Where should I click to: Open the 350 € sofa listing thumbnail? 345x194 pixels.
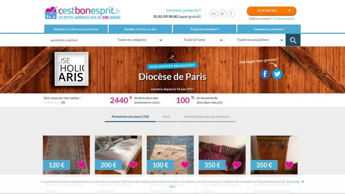[222, 155]
